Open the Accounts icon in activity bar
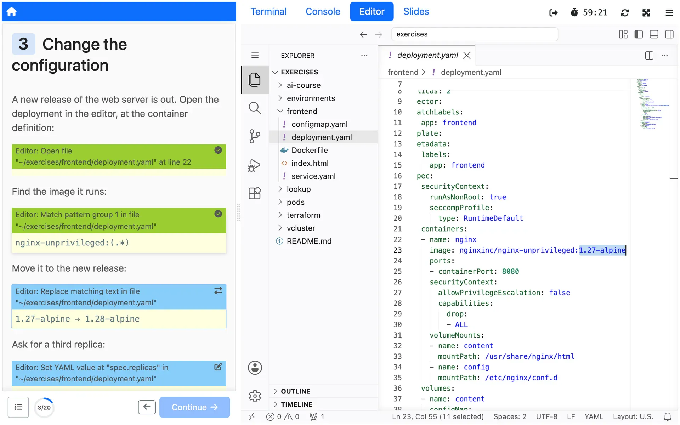This screenshot has height=425, width=680. coord(255,368)
